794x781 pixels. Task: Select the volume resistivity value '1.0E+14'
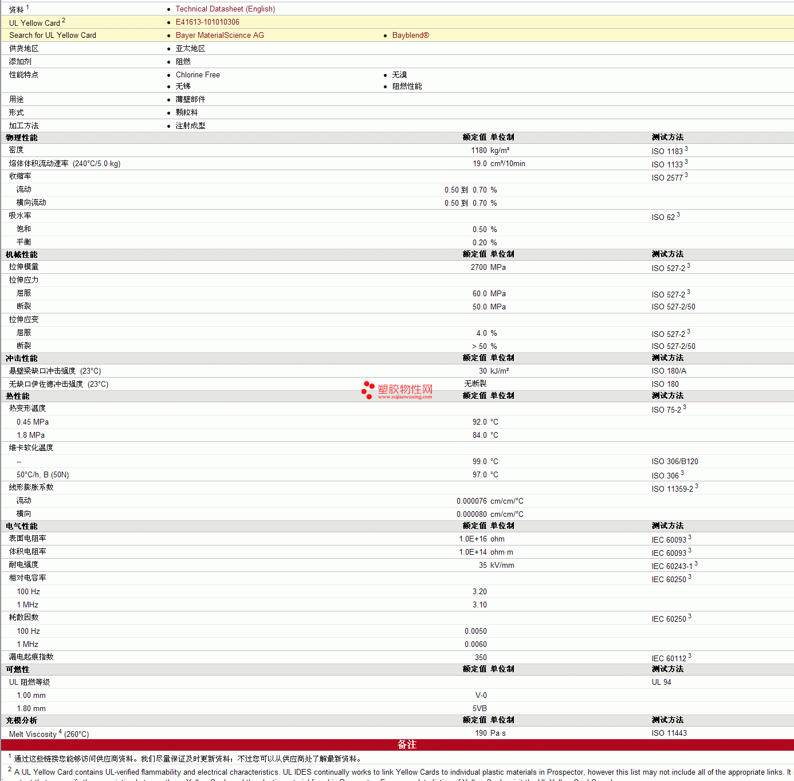coord(473,552)
